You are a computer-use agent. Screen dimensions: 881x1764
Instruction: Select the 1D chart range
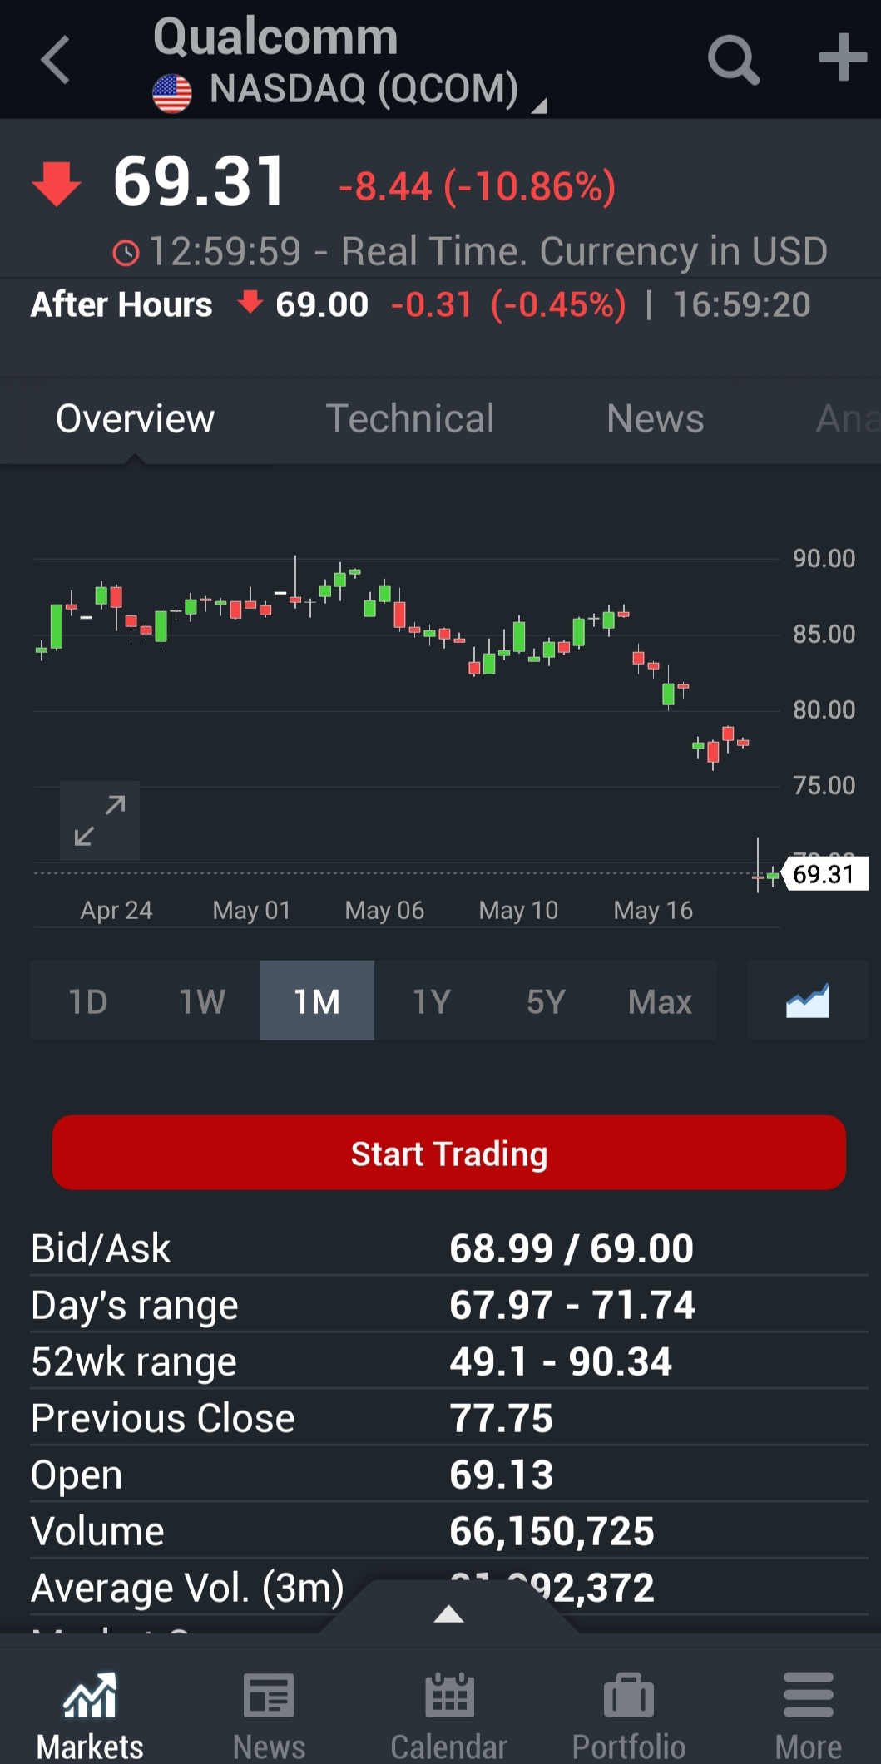[88, 1001]
